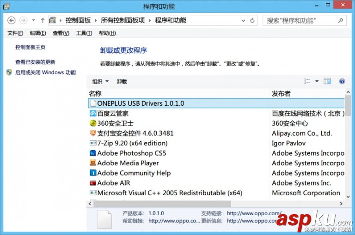Screen dimensions: 355x235
Task: Open the 帮助(H) menu
Action: [x=107, y=33]
